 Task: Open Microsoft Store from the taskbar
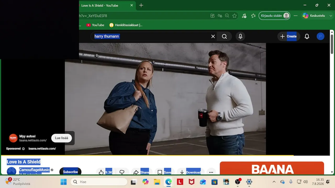coord(215,182)
